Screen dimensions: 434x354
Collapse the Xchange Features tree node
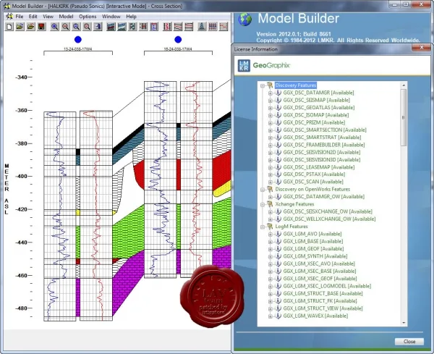[x=263, y=204]
